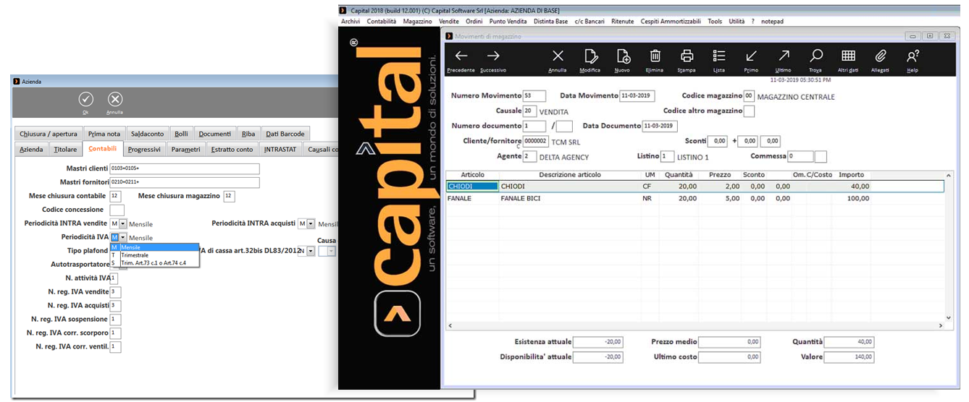
Task: Switch to Estratto conto tab
Action: pyautogui.click(x=232, y=150)
